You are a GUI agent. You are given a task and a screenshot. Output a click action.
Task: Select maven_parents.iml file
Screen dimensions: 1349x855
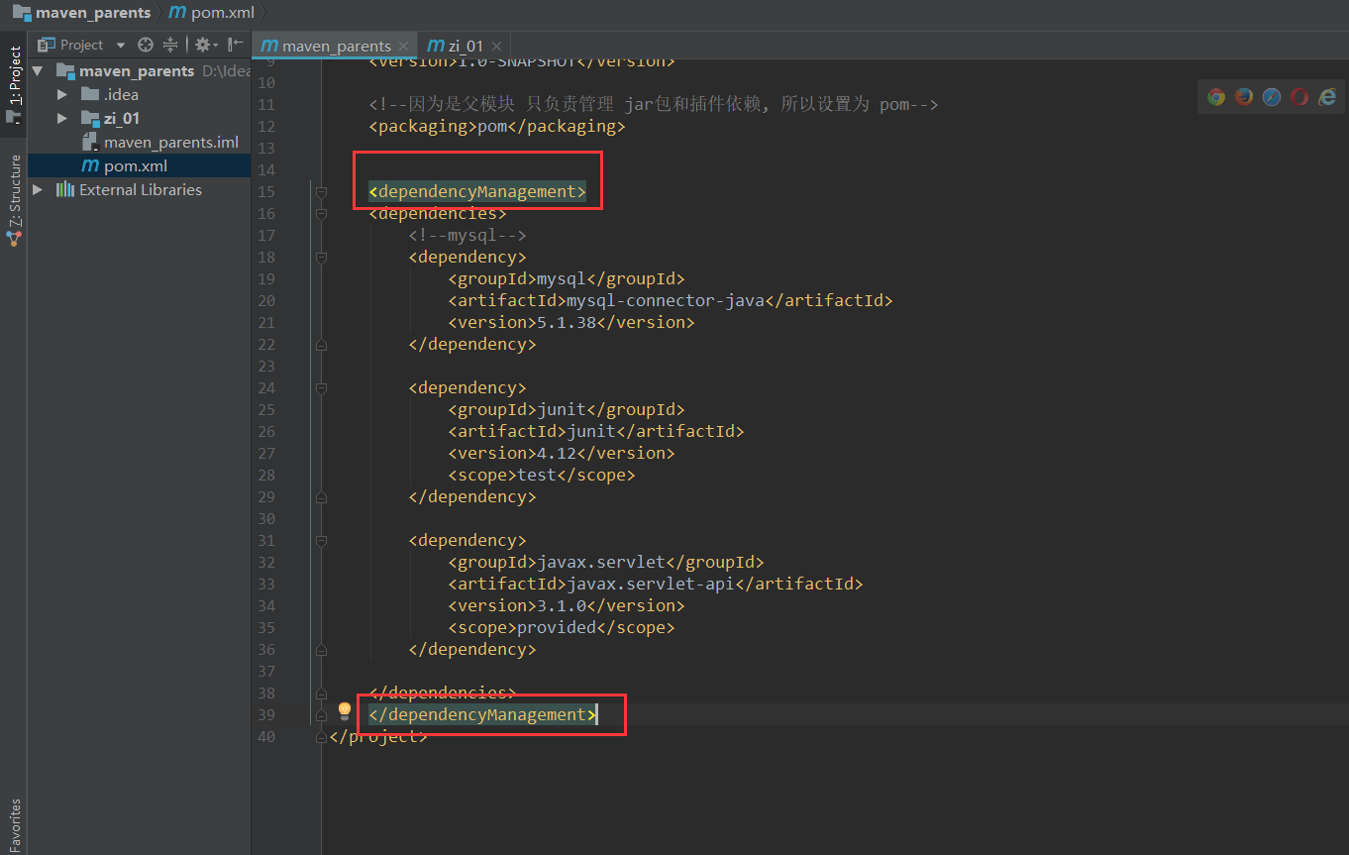139,143
